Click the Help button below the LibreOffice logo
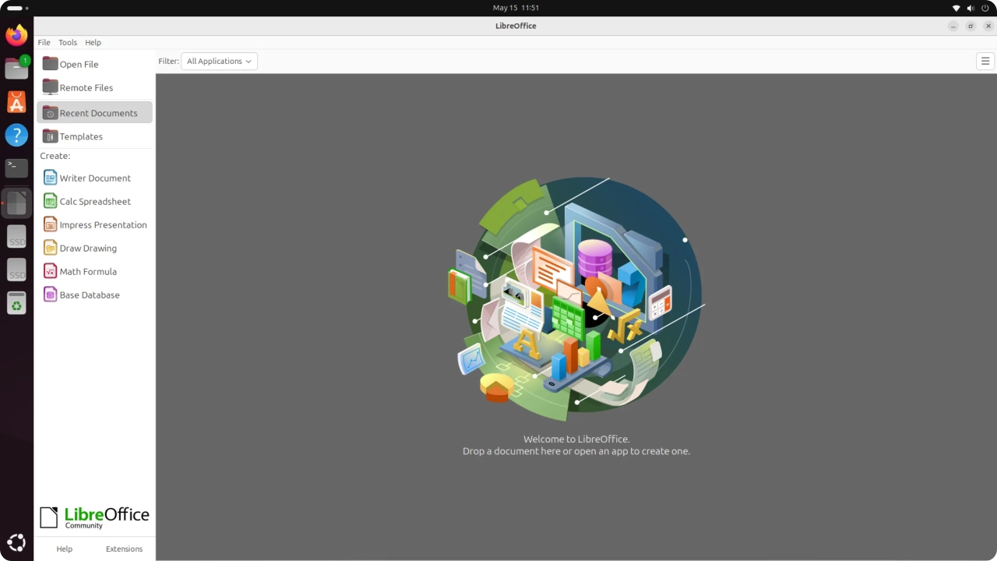The image size is (997, 561). (x=65, y=549)
